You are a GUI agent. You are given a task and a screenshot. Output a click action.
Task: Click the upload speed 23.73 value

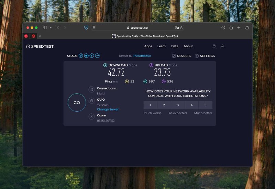162,72
